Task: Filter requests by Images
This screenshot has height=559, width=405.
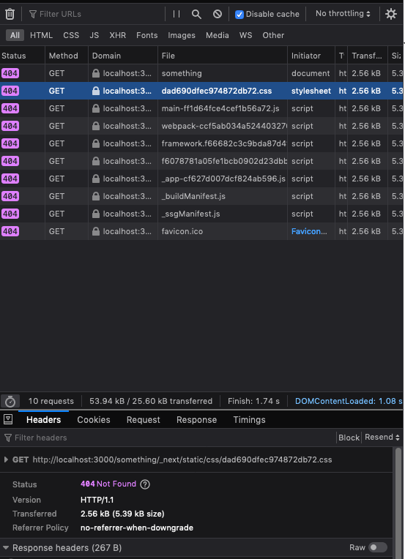Action: 182,35
